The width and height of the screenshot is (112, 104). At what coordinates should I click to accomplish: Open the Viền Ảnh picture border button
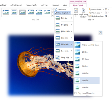[x=60, y=9]
